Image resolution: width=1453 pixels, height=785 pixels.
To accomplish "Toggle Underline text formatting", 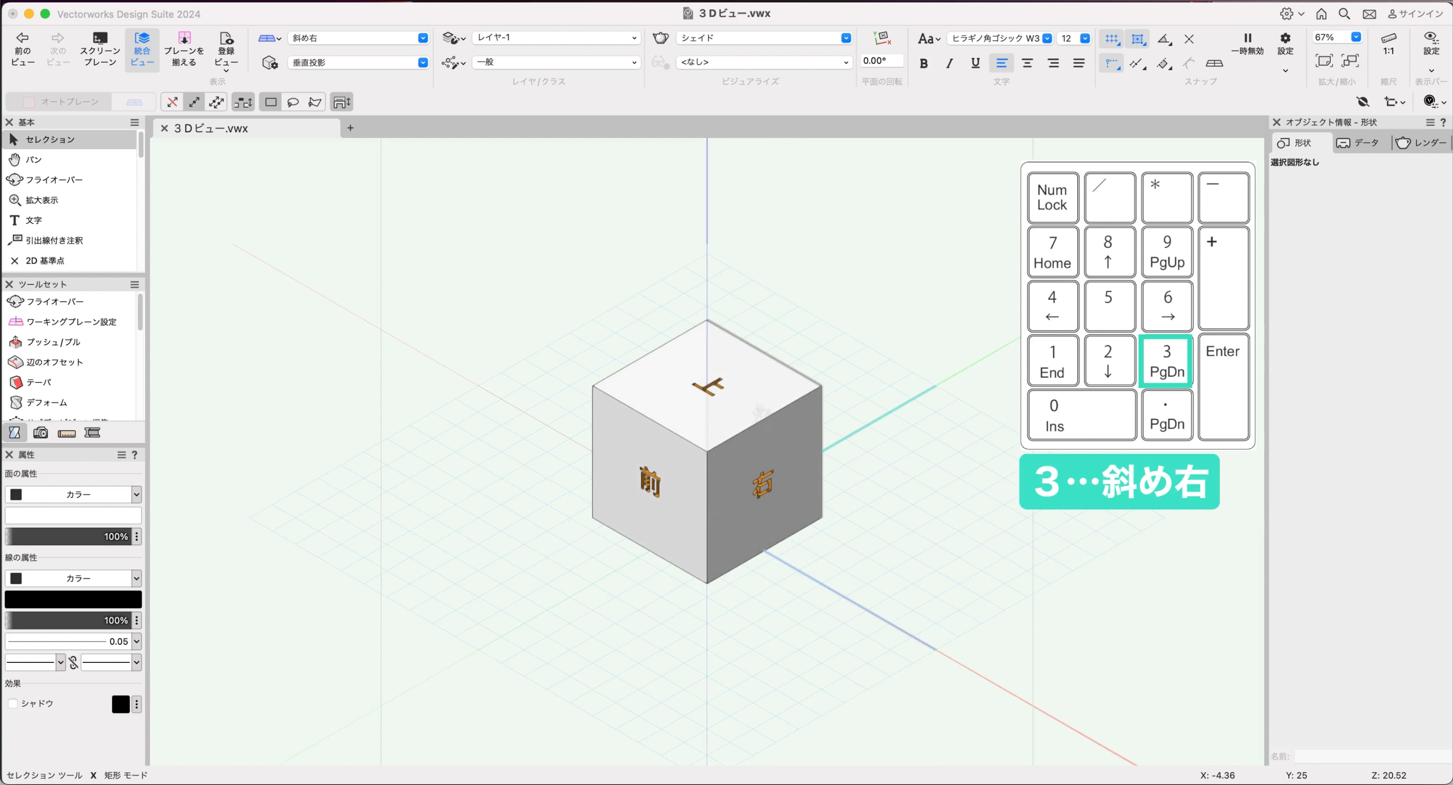I will [x=975, y=63].
